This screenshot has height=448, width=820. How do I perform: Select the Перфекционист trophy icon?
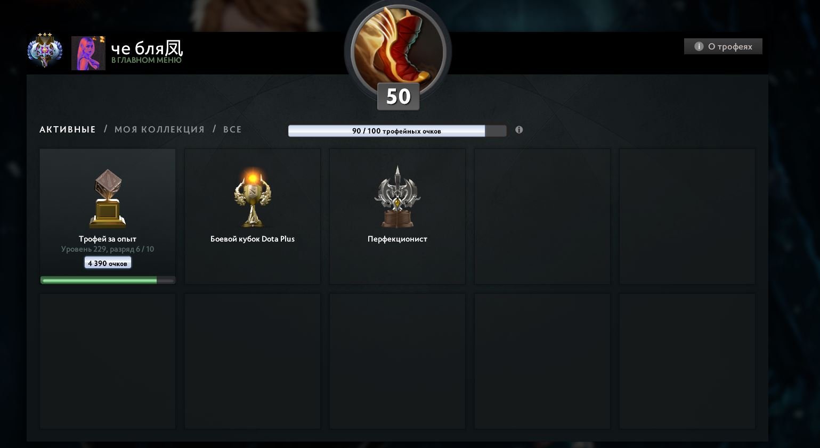click(397, 197)
